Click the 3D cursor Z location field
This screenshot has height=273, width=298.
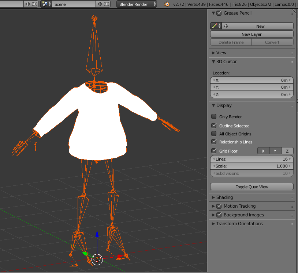(x=252, y=95)
